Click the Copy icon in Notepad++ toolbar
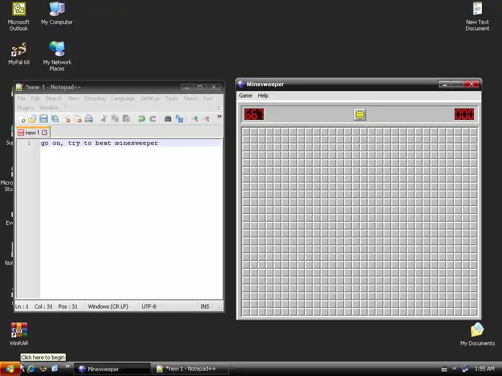Image resolution: width=502 pixels, height=376 pixels. pyautogui.click(x=115, y=118)
